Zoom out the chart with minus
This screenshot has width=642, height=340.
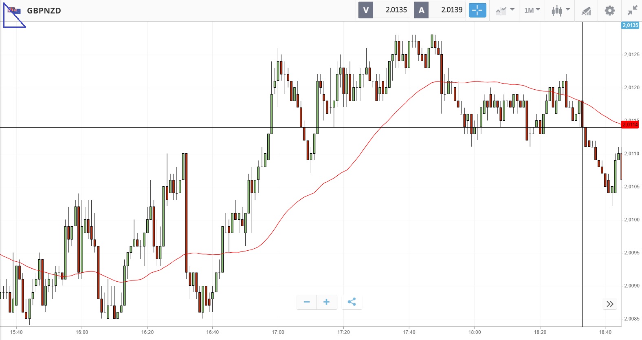[307, 302]
